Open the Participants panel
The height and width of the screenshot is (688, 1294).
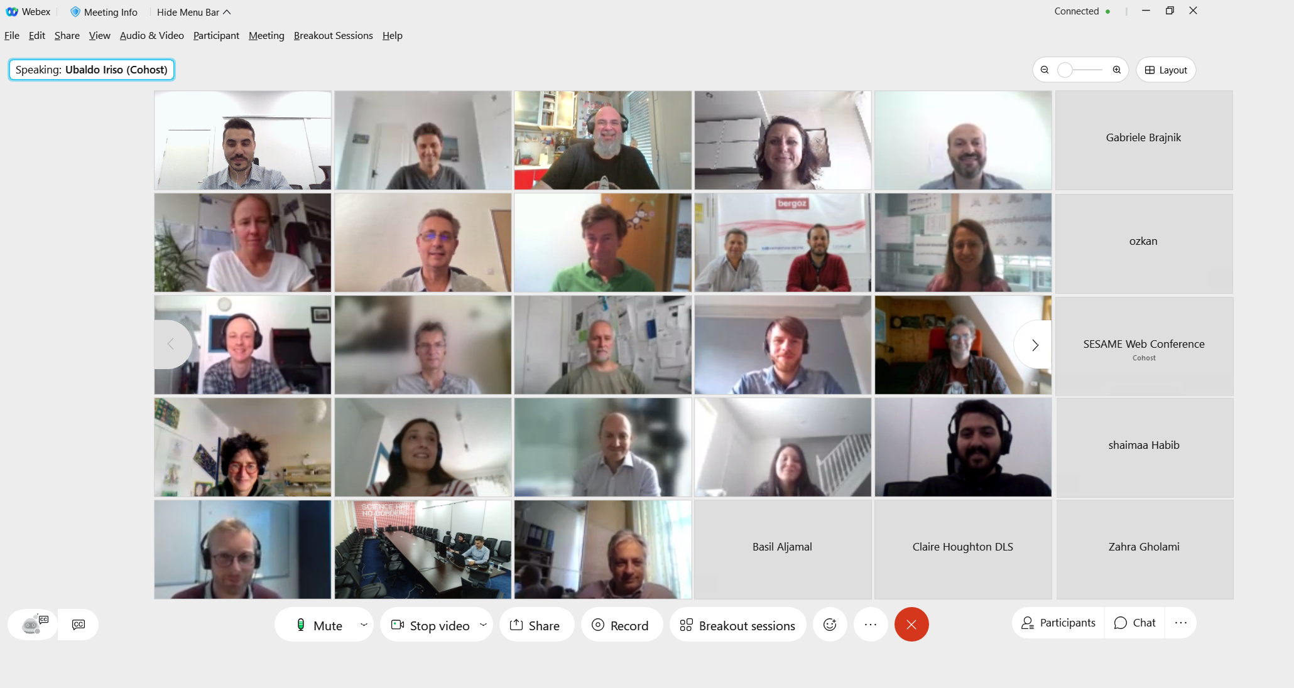click(x=1058, y=623)
